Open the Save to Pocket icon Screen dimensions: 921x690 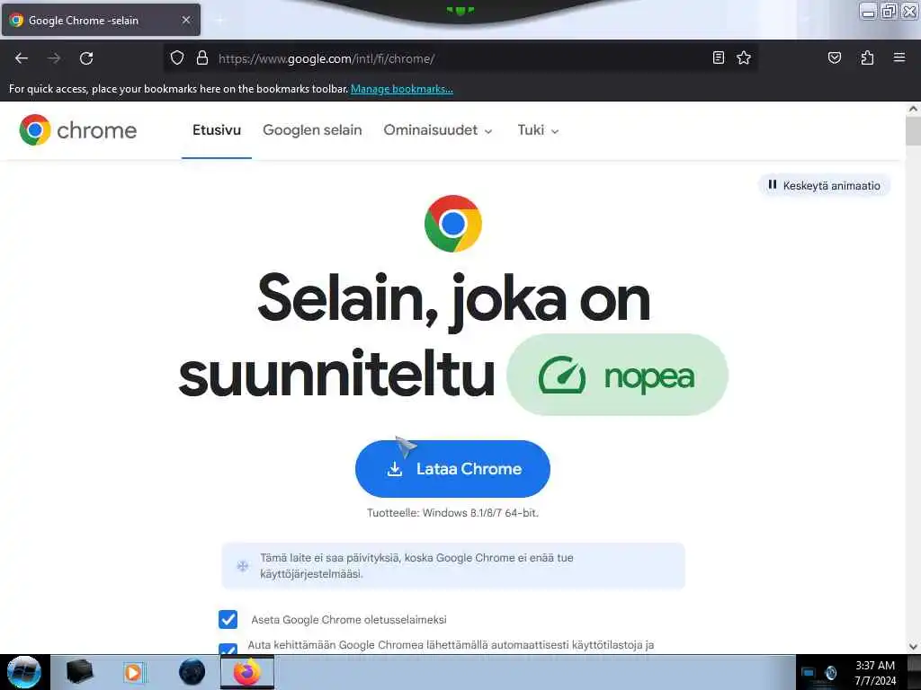pos(834,57)
